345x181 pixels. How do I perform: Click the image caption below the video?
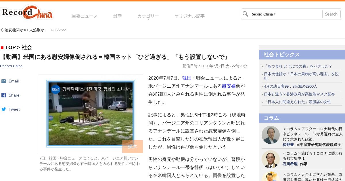pyautogui.click(x=90, y=164)
